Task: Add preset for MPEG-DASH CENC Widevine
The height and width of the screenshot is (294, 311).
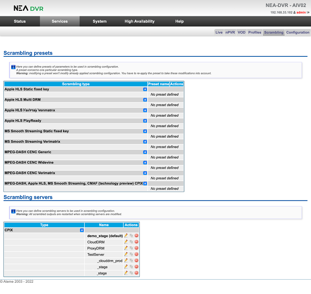Action: [145, 163]
